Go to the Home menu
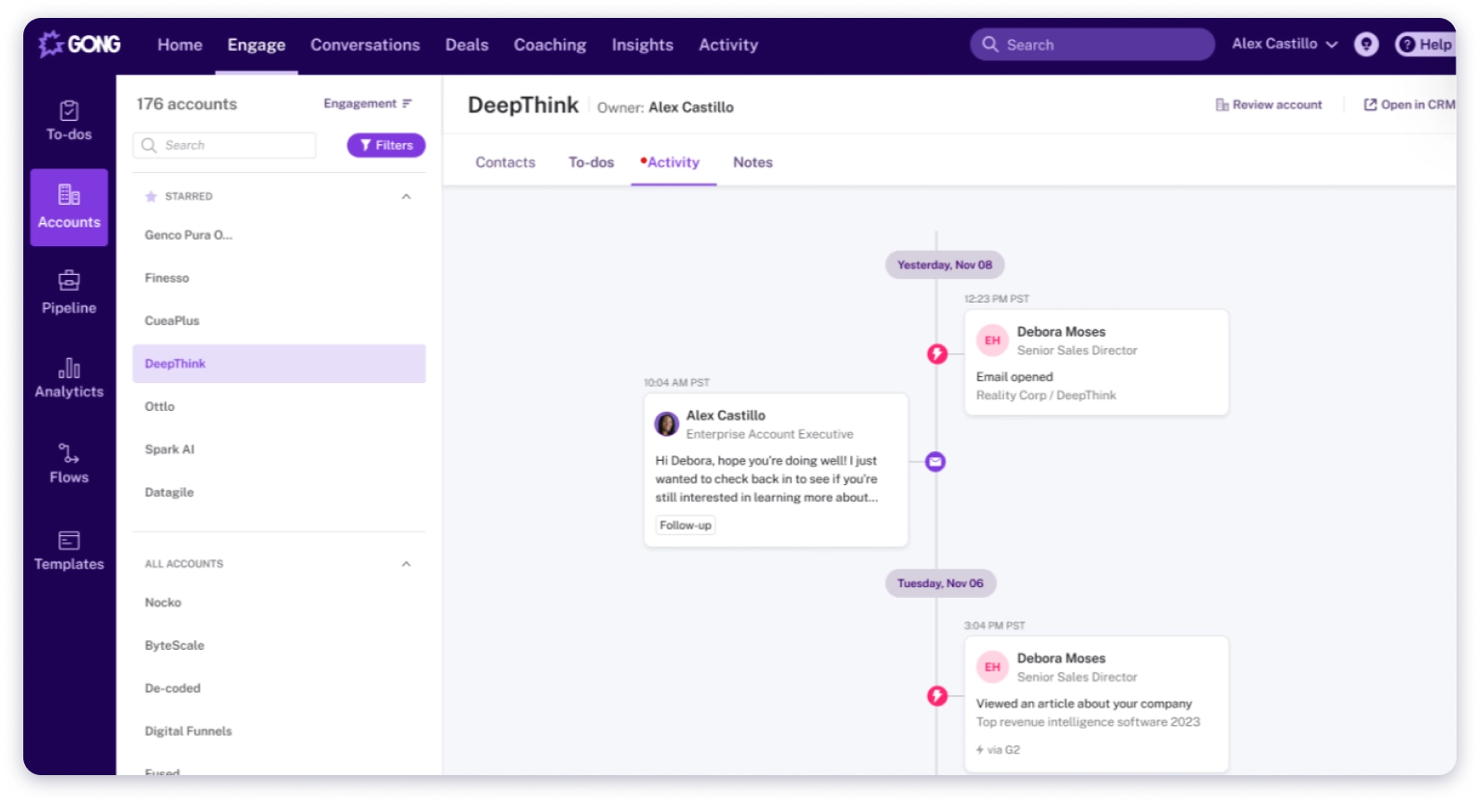This screenshot has height=802, width=1478. tap(180, 45)
